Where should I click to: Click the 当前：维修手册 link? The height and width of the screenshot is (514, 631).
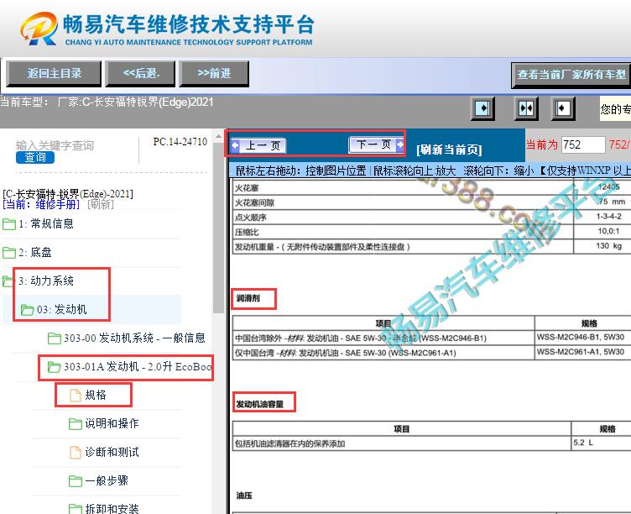click(41, 205)
